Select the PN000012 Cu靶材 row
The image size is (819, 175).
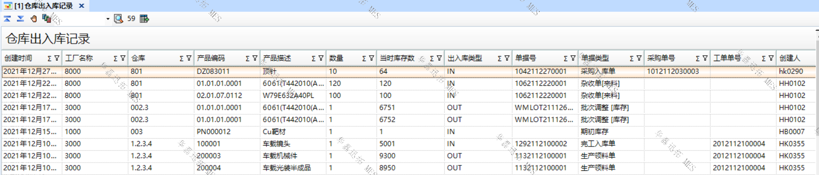pos(409,131)
